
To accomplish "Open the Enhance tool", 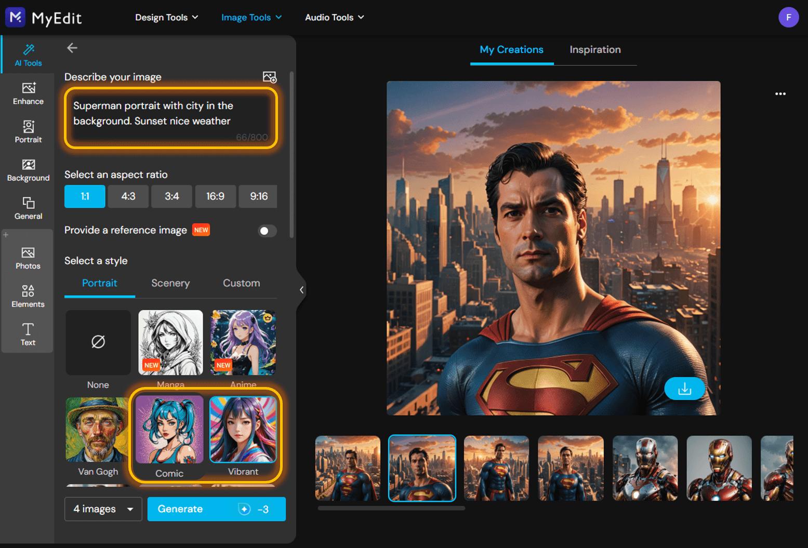I will (28, 93).
